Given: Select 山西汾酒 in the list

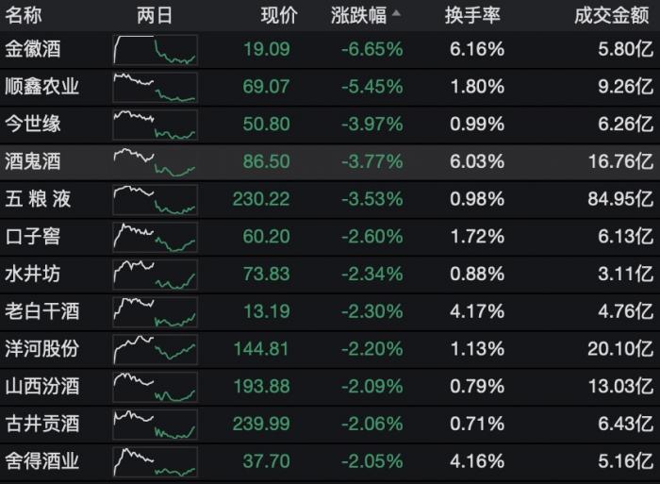Looking at the screenshot, I should tap(42, 386).
